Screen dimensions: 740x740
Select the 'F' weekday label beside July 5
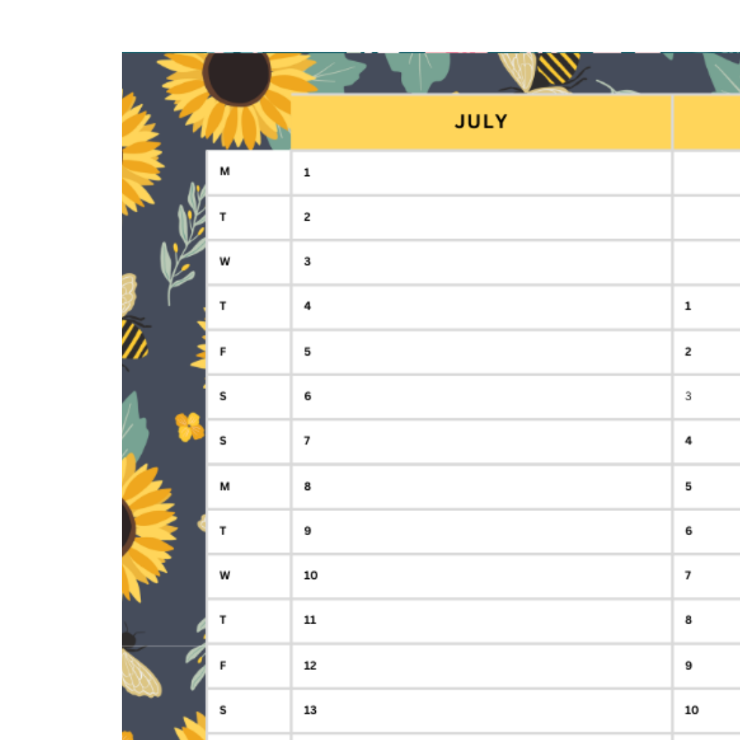pyautogui.click(x=223, y=351)
